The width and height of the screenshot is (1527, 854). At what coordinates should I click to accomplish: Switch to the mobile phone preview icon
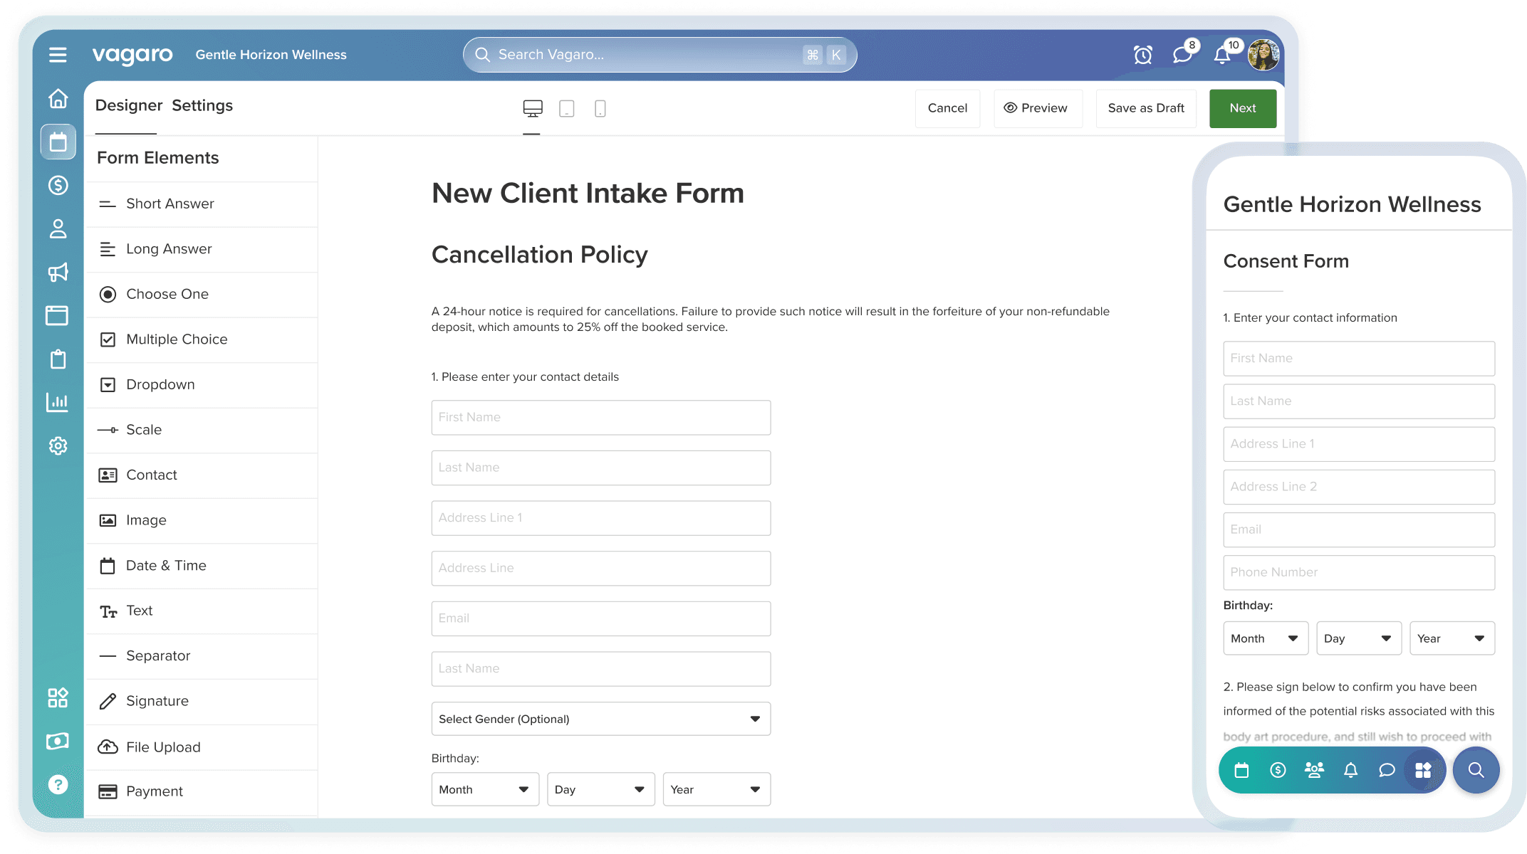[600, 108]
